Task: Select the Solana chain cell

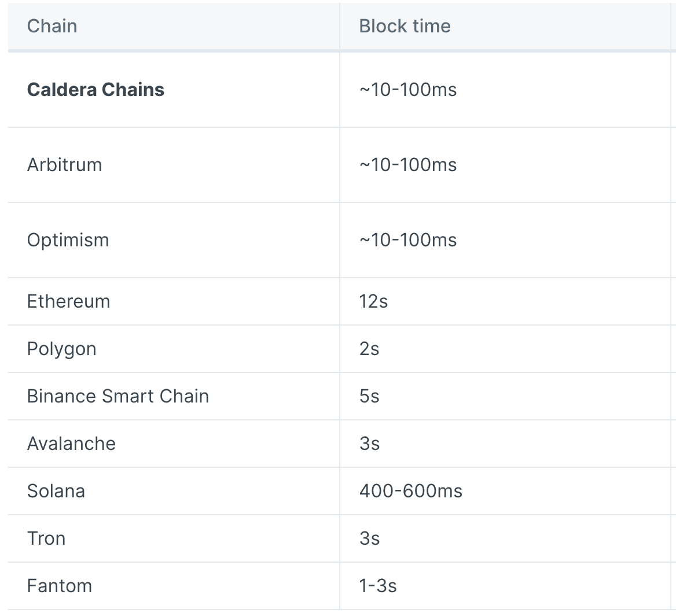Action: (173, 491)
